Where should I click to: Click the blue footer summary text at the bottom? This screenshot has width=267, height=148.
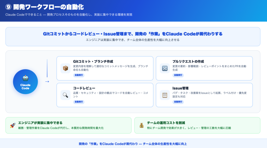[x=133, y=144]
